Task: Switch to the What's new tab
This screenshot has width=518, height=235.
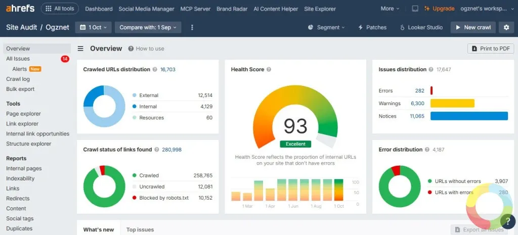Action: click(x=99, y=229)
